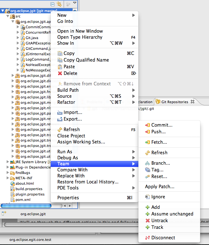This screenshot has width=209, height=245.
Task: Click the Disconnect icon in Team submenu
Action: click(x=148, y=238)
